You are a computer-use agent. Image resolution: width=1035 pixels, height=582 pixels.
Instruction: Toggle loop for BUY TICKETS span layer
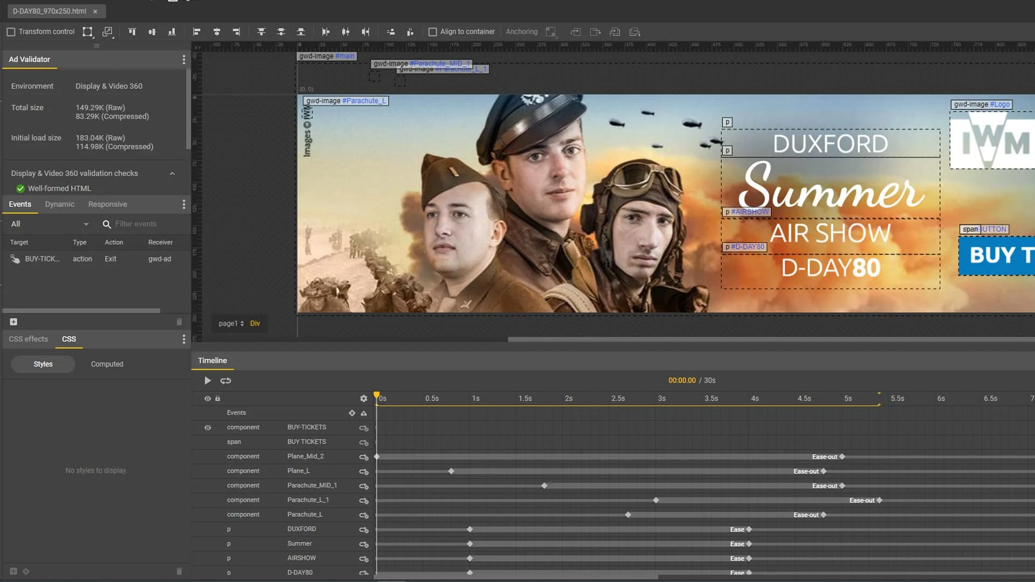pos(364,442)
